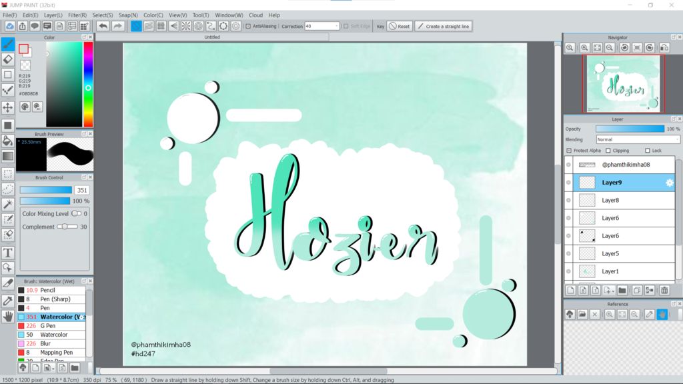Toggle the AntiAliasing checkbox
Image resolution: width=683 pixels, height=384 pixels.
[248, 26]
